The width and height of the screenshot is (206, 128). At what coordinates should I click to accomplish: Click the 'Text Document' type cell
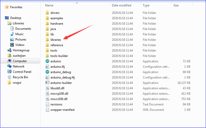(x=153, y=104)
